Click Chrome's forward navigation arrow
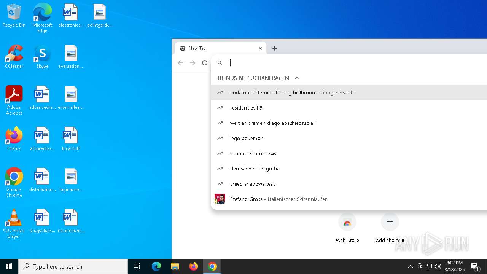Viewport: 487px width, 274px height. click(193, 63)
